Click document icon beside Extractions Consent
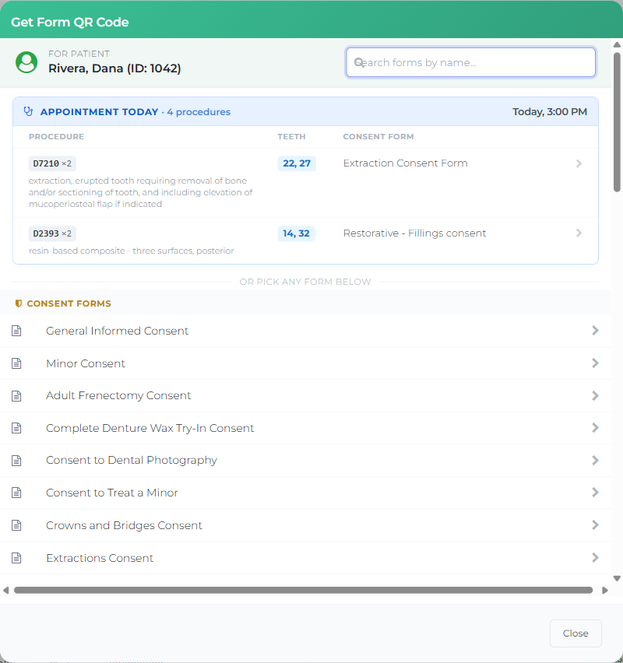 (16, 558)
